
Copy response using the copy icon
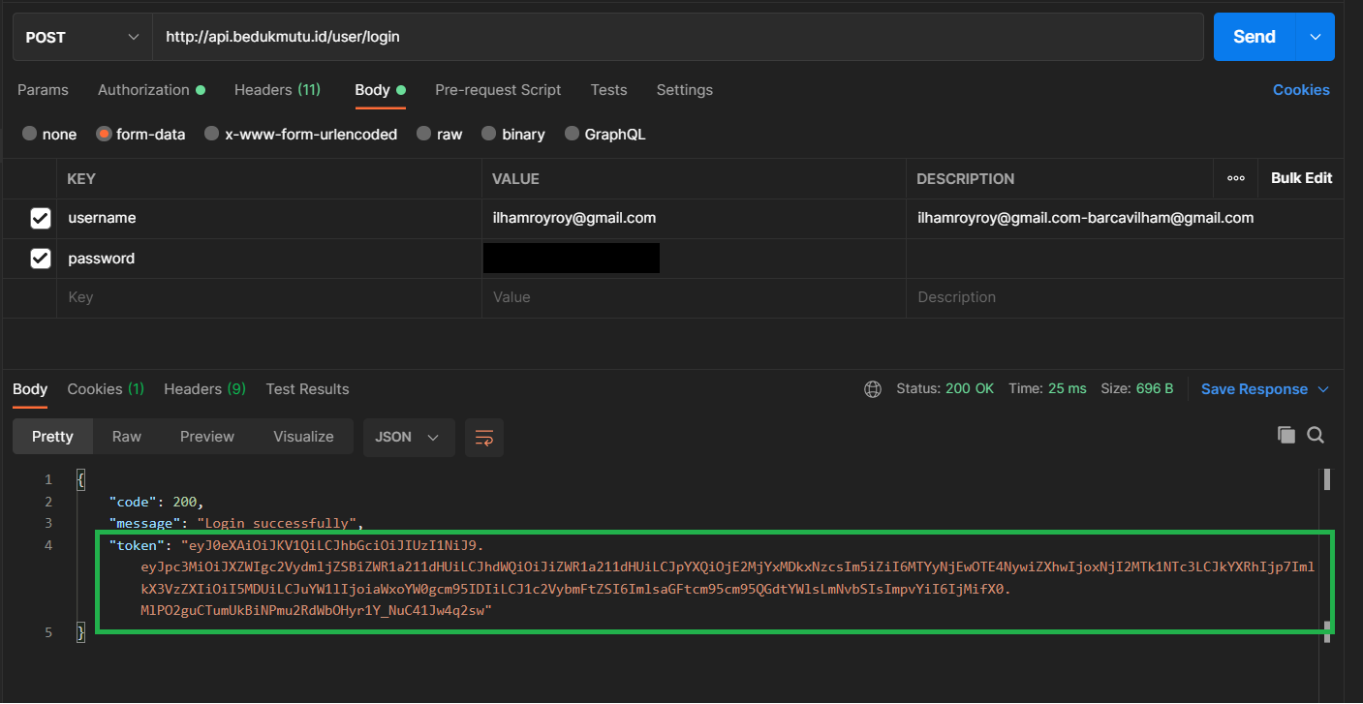[1286, 435]
